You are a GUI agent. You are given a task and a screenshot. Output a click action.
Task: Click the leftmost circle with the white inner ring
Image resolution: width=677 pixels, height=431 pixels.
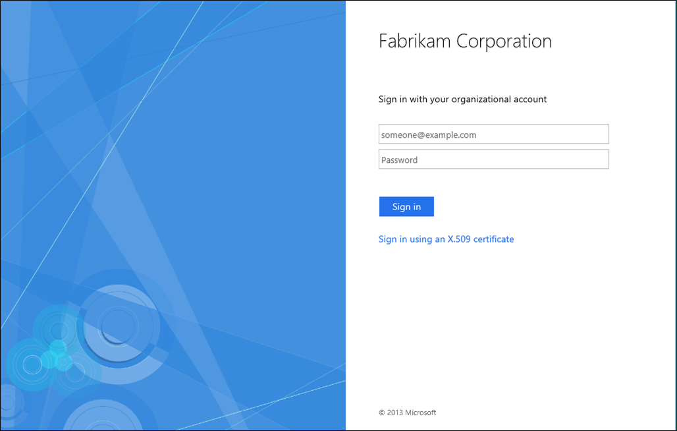point(32,364)
